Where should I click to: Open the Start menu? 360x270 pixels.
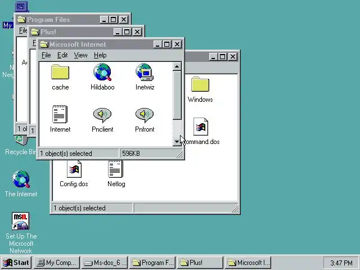(x=16, y=263)
